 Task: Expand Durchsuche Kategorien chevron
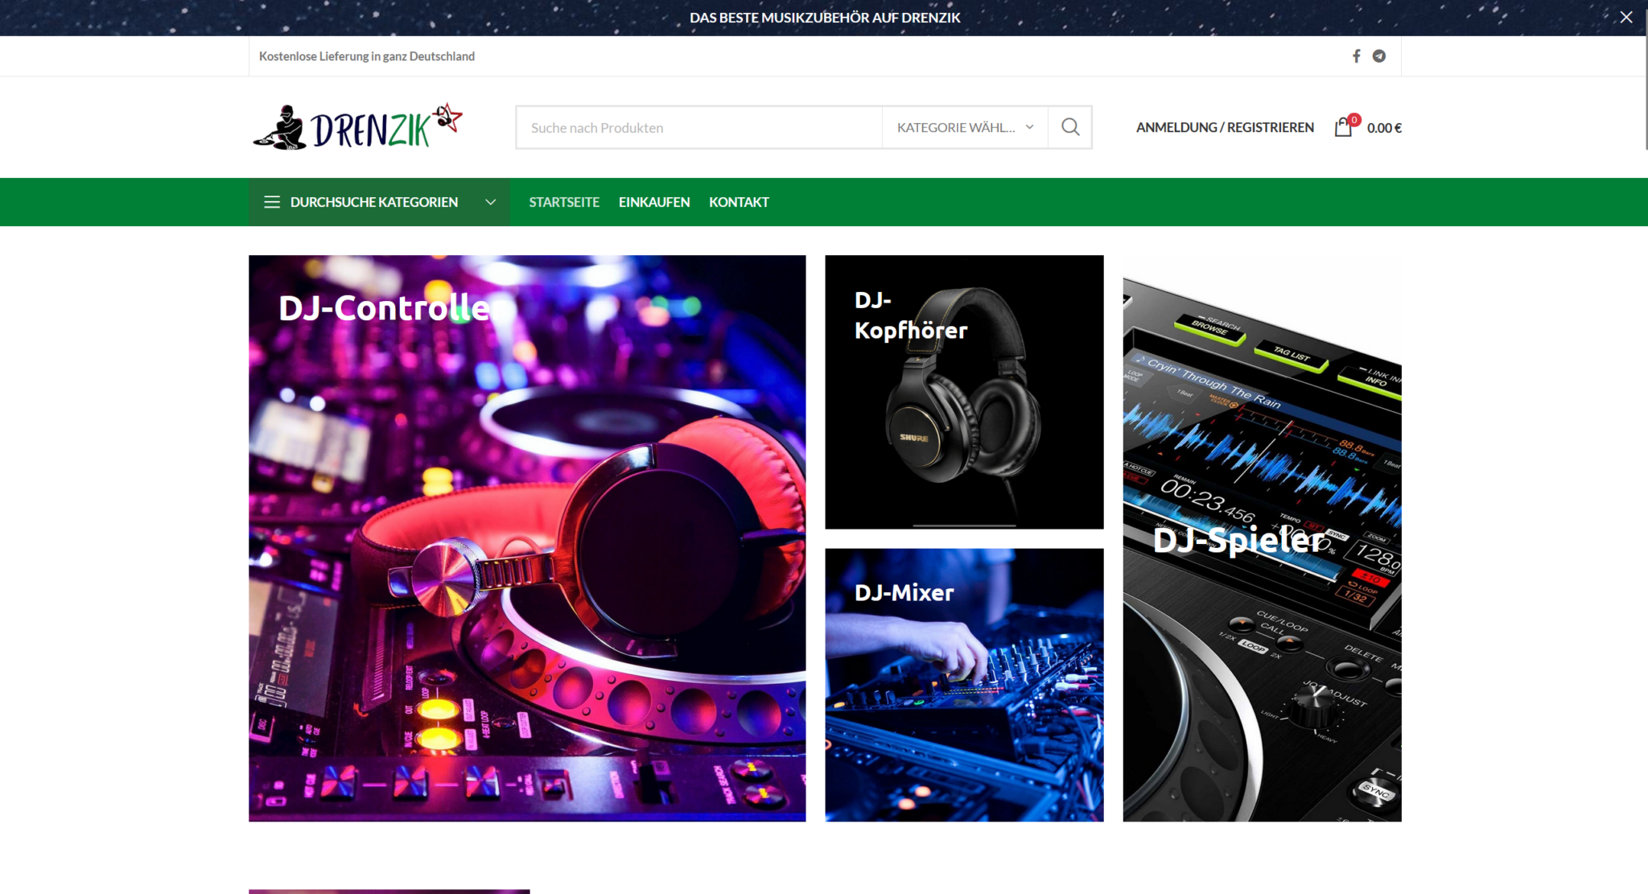point(490,202)
